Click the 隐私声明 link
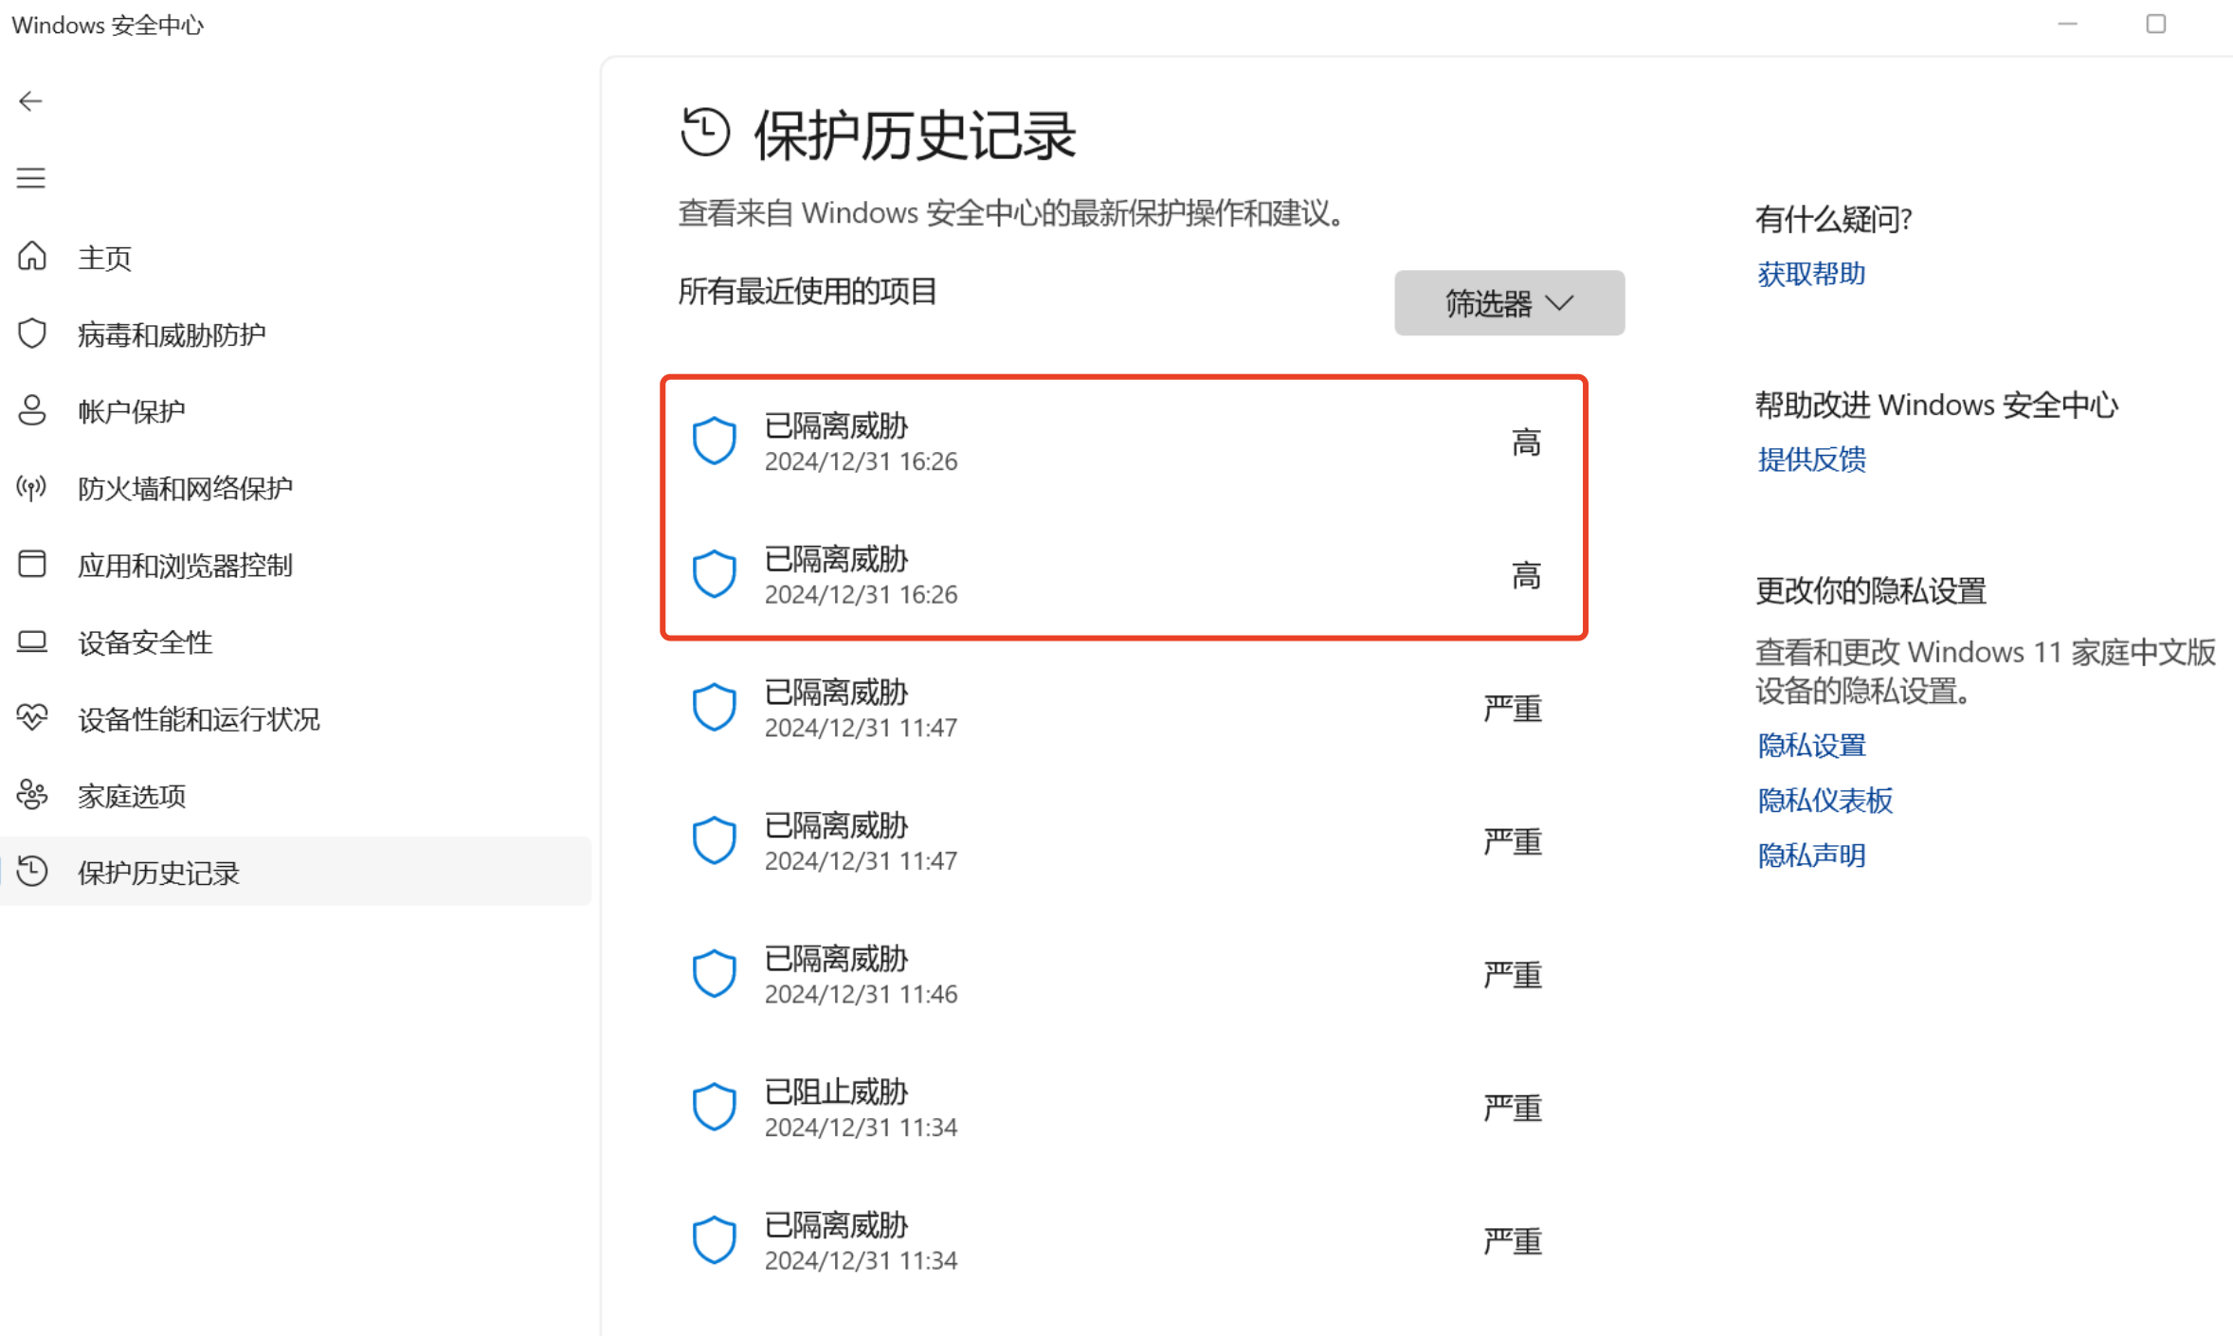The height and width of the screenshot is (1336, 2233). click(x=1810, y=857)
